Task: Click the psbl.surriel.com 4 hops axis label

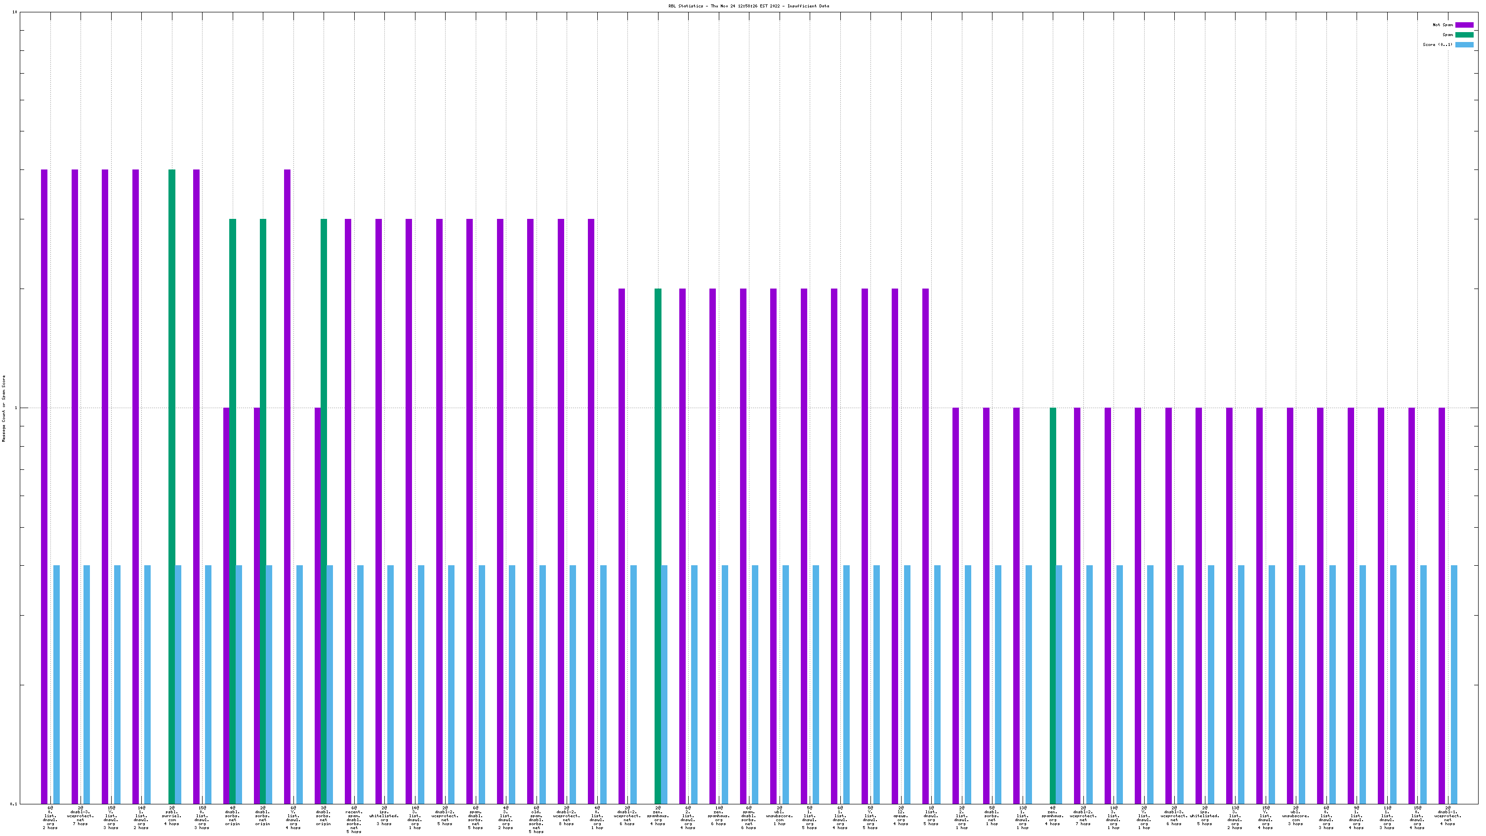Action: coord(171,816)
